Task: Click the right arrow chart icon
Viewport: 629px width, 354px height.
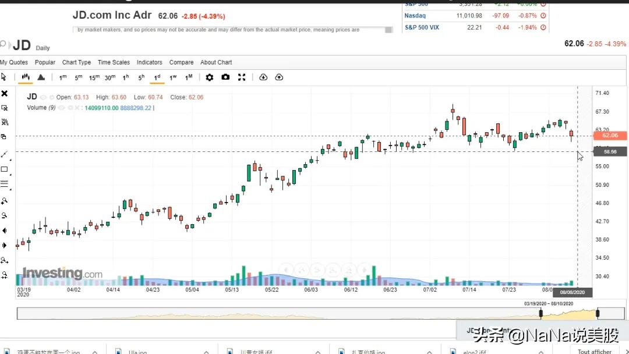Action: pyautogui.click(x=5, y=245)
